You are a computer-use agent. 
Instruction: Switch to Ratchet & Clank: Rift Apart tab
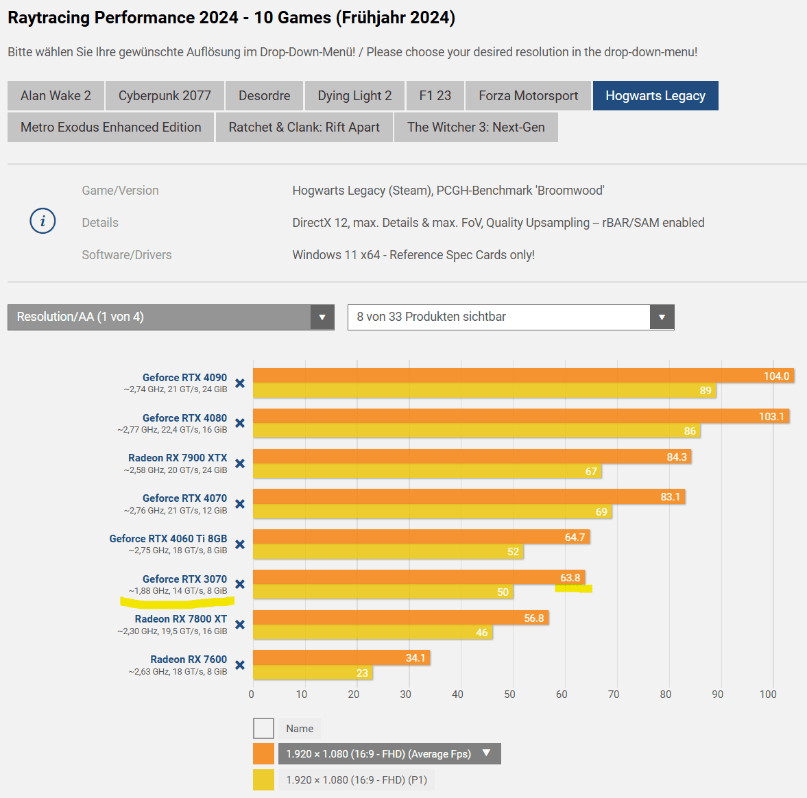tap(304, 127)
